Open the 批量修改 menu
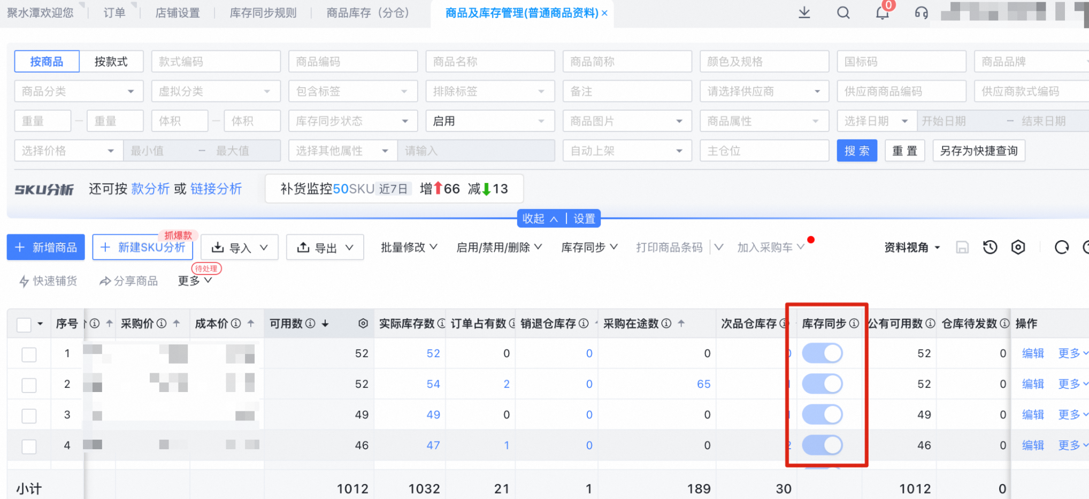This screenshot has height=499, width=1089. (409, 247)
